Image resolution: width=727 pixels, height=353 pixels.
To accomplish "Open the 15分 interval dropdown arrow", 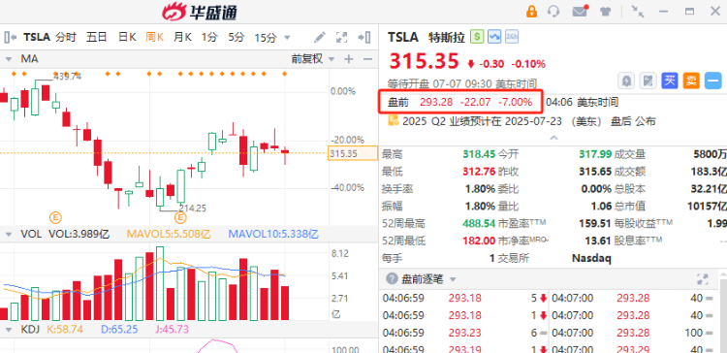I will [x=287, y=38].
